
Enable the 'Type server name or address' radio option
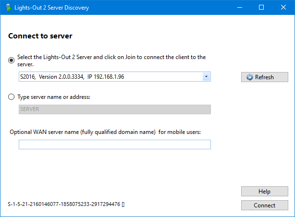[x=12, y=96]
